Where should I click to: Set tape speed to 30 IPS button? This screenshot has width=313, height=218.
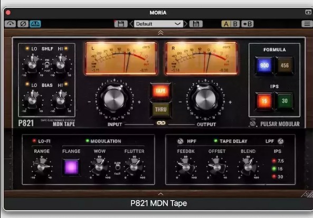[284, 101]
